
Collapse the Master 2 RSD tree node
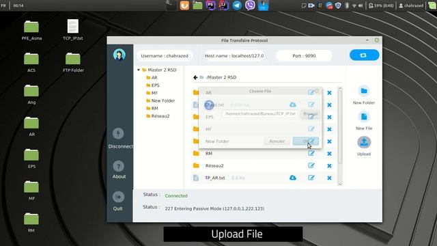pos(139,70)
